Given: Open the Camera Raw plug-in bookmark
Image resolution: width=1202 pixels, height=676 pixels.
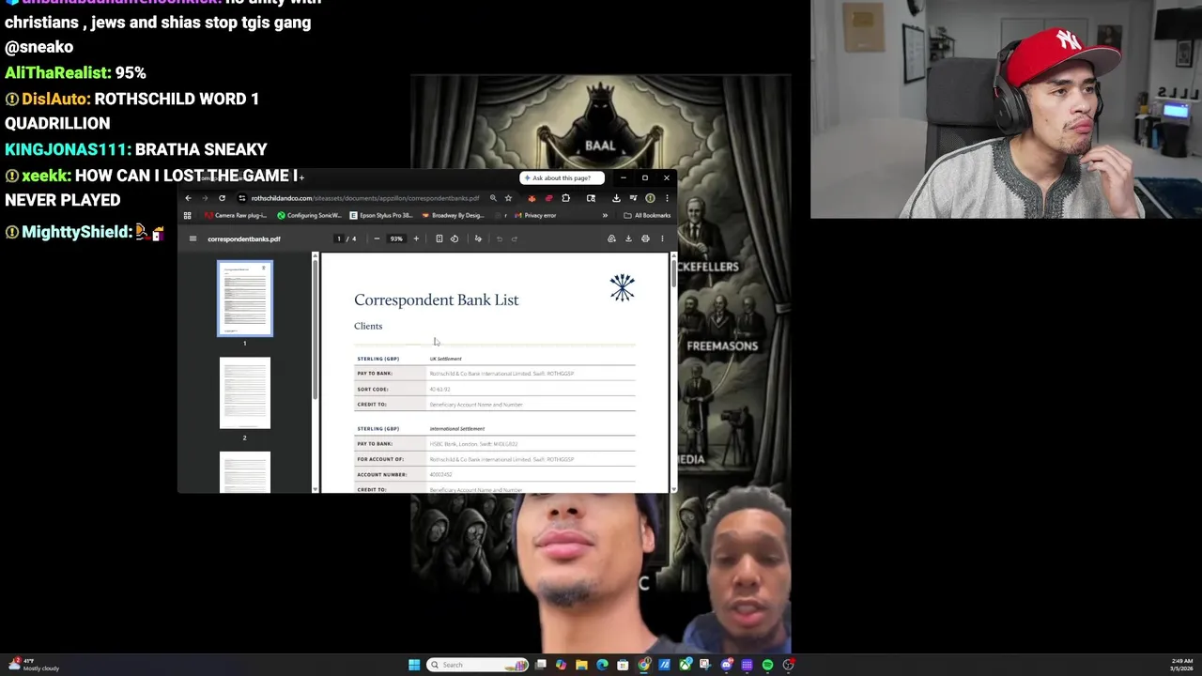Looking at the screenshot, I should pyautogui.click(x=236, y=215).
